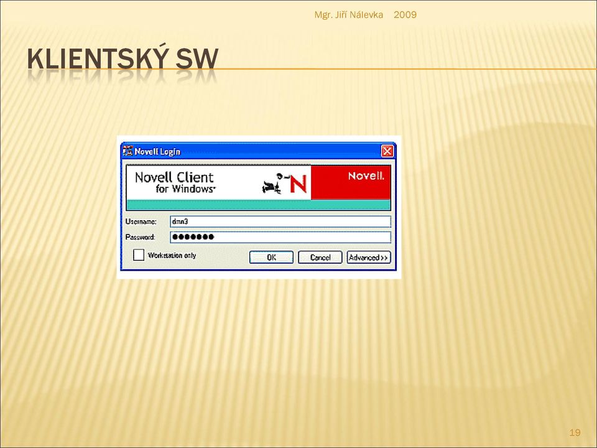The image size is (597, 448).
Task: Focus the Username input field
Action: (280, 222)
